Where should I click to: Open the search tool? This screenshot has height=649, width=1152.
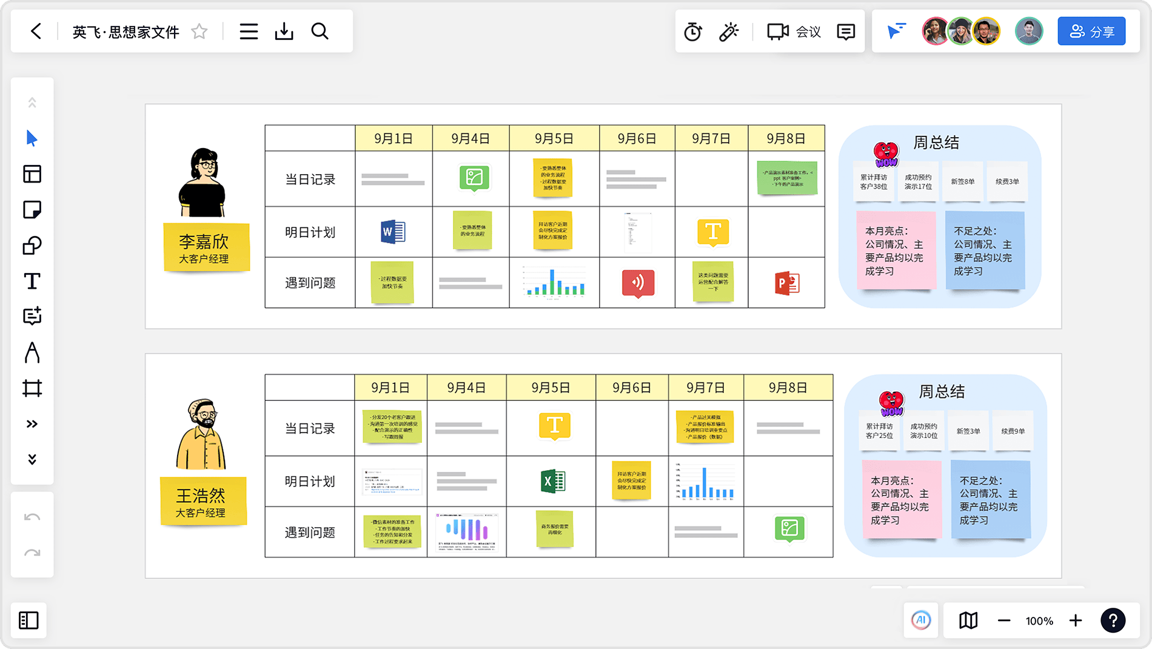click(x=320, y=32)
